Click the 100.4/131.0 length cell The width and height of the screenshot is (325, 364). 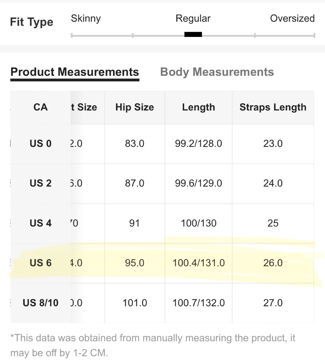[199, 263]
